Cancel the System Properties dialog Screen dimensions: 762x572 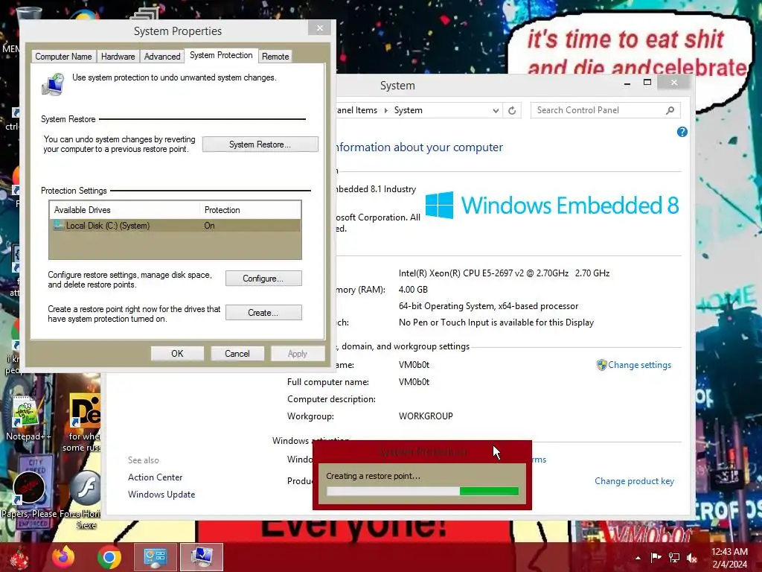[237, 354]
